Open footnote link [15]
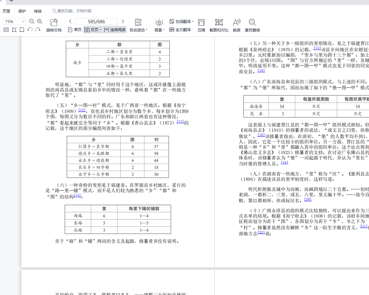 coord(317,48)
